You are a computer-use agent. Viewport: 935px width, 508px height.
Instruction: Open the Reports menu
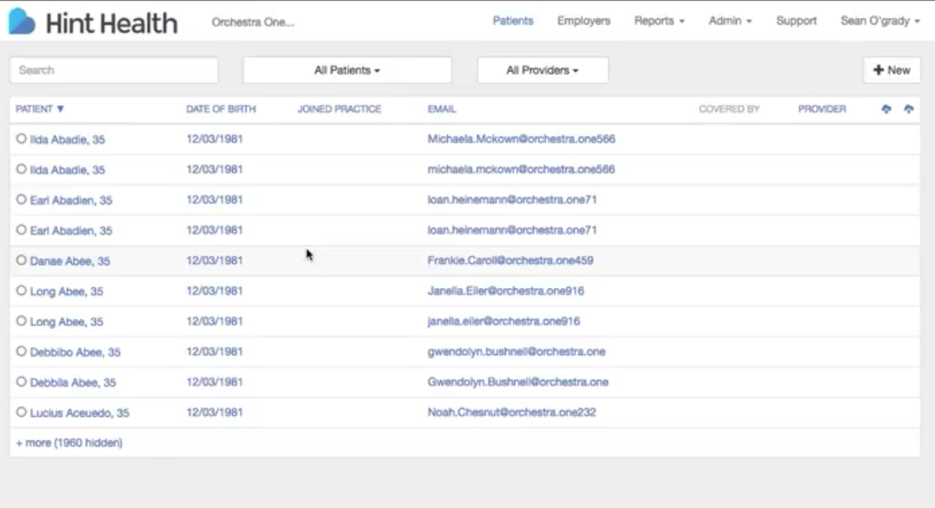pos(659,21)
